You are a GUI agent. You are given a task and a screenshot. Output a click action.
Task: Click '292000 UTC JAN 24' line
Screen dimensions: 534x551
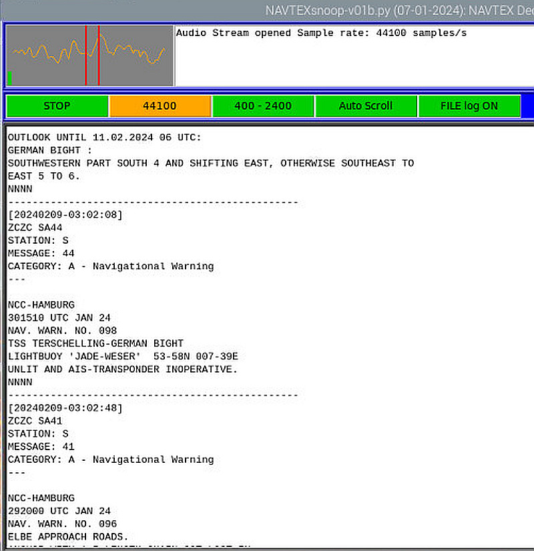[x=59, y=511]
